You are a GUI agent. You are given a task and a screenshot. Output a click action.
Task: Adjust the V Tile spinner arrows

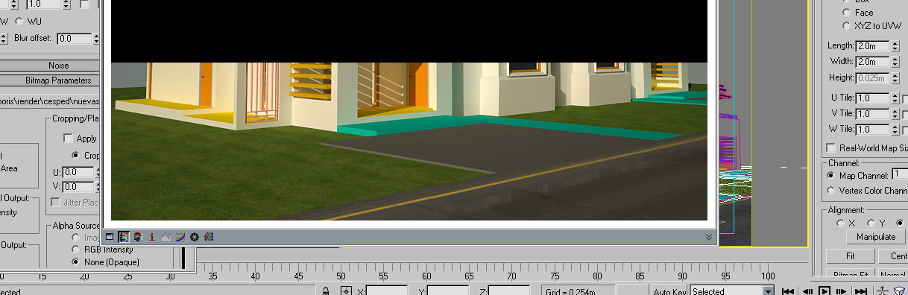[x=895, y=114]
